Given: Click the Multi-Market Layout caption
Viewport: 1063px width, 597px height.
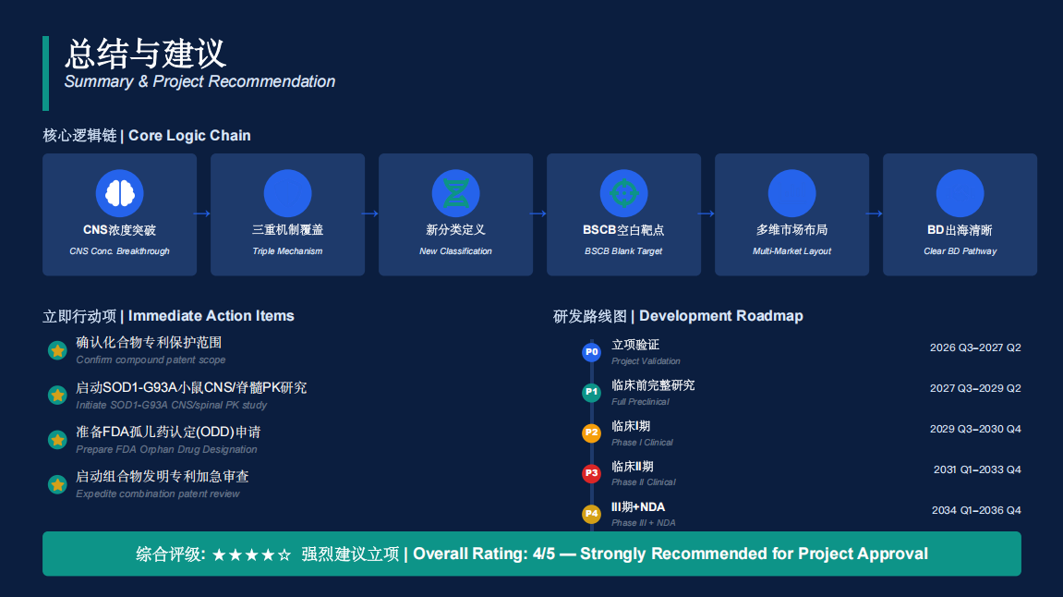Looking at the screenshot, I should point(791,251).
